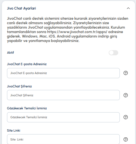136x144 pixels.
Task: Click question mark next to Temsilci İsminiz
Action: point(126,117)
